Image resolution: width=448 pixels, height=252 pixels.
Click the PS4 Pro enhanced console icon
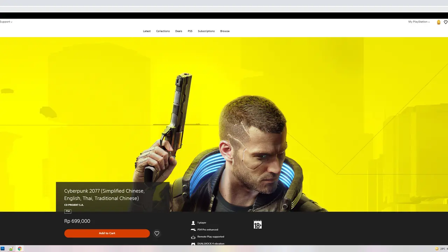click(193, 230)
